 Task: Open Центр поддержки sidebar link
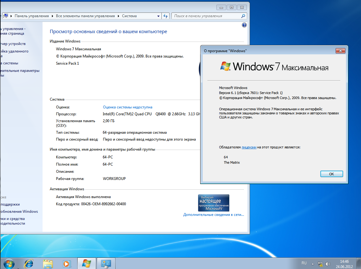(x=10, y=204)
